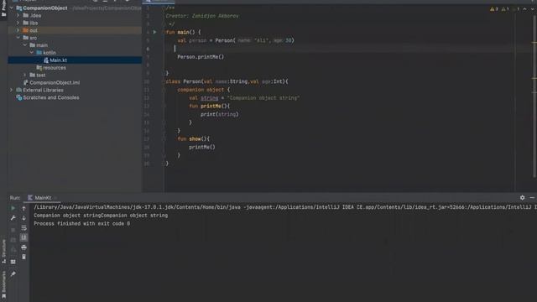
Task: Click 'Companion object stringCompanion object string' output
Action: [x=101, y=216]
